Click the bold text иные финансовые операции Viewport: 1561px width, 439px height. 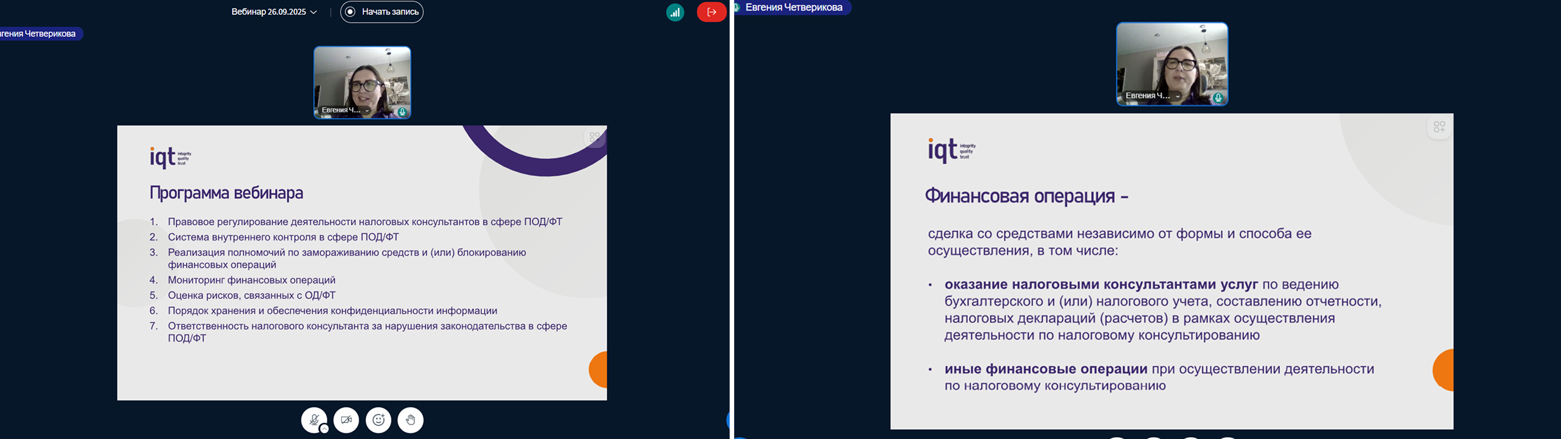[x=1046, y=369]
